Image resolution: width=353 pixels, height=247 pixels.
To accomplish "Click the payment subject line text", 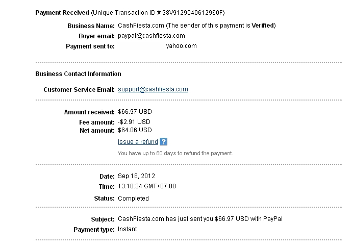I will pyautogui.click(x=200, y=219).
